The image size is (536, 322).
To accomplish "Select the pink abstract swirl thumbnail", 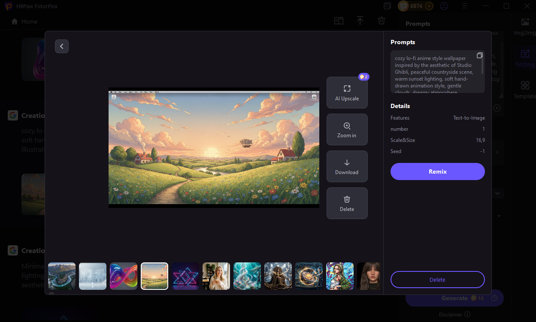I will (124, 276).
